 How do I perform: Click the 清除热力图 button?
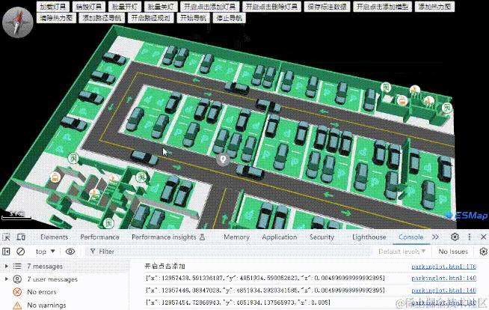coord(56,18)
